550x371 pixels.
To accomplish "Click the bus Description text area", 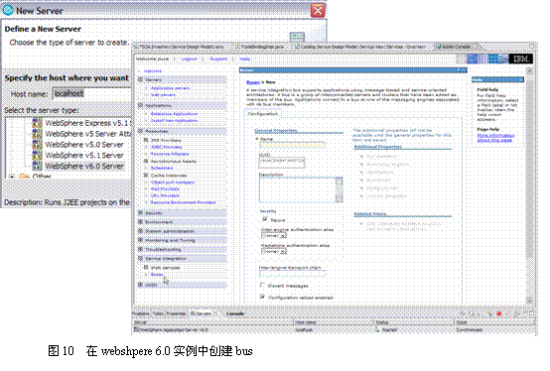I will [301, 189].
